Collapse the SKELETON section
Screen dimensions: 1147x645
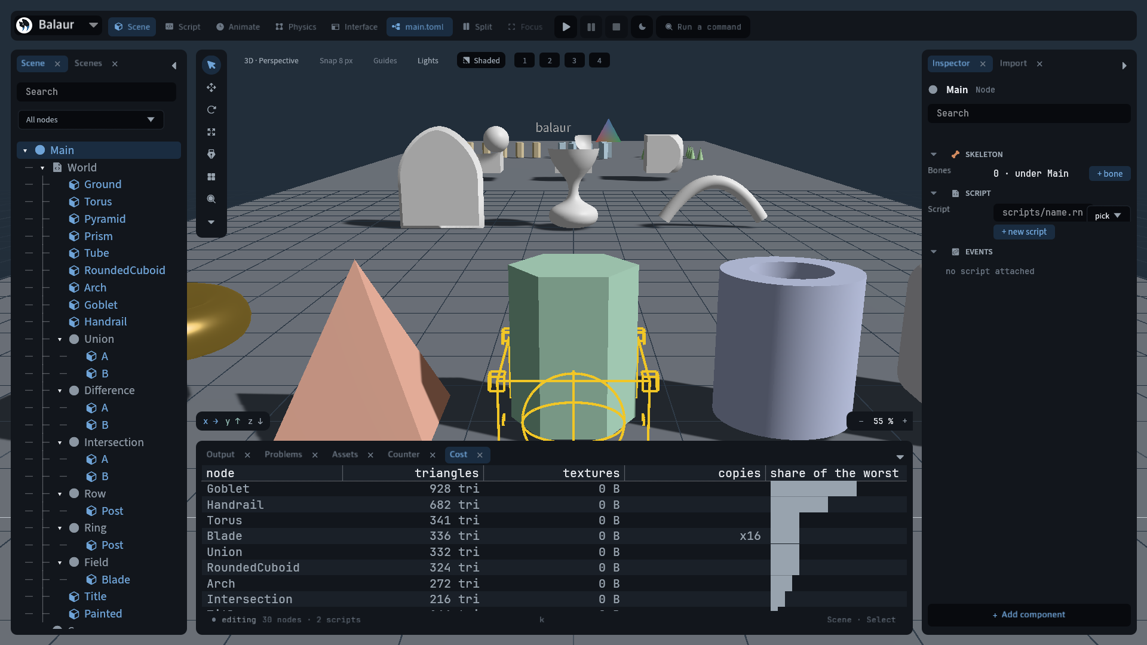click(934, 154)
